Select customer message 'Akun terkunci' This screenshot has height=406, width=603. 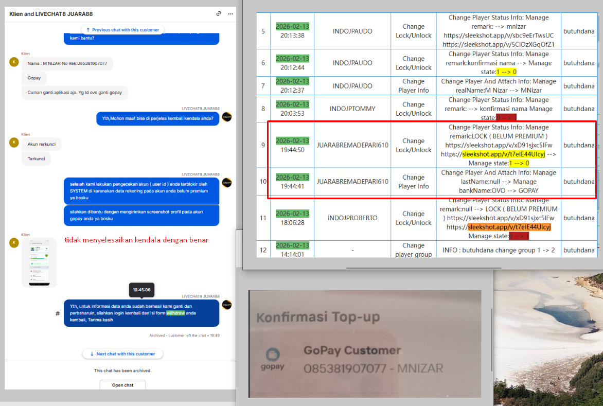point(42,144)
